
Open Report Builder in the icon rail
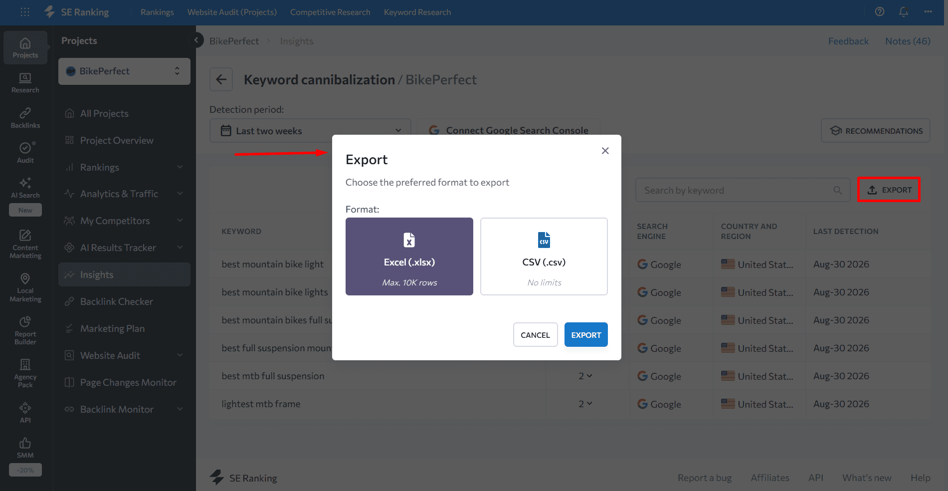pyautogui.click(x=25, y=330)
